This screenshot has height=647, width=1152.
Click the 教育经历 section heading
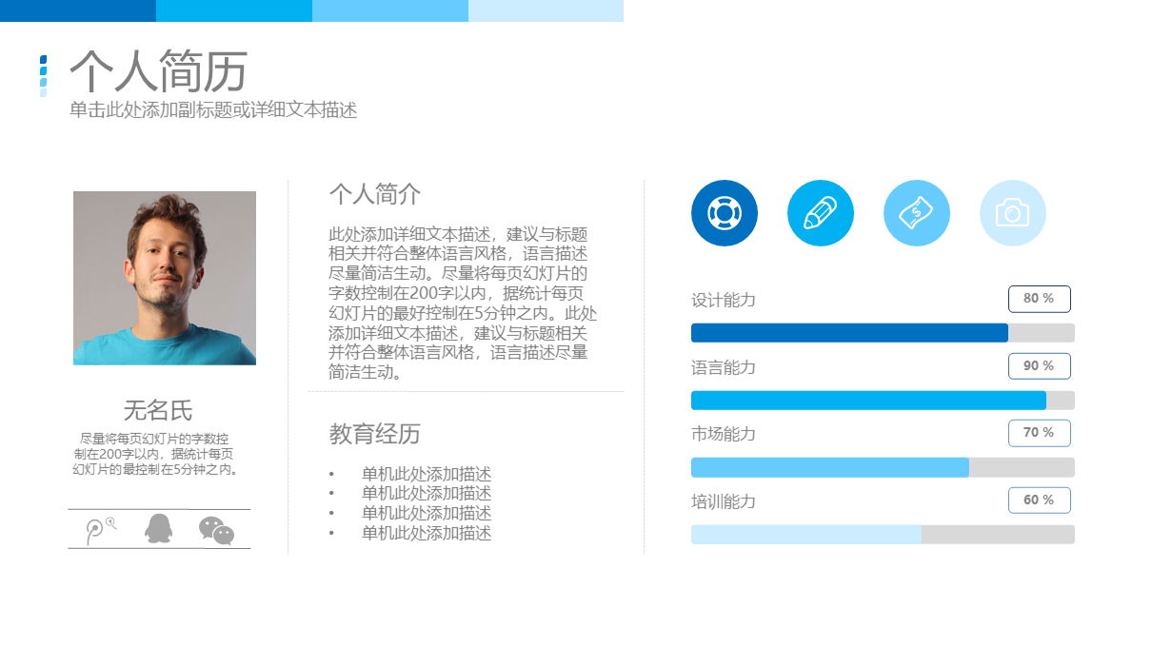pos(374,435)
